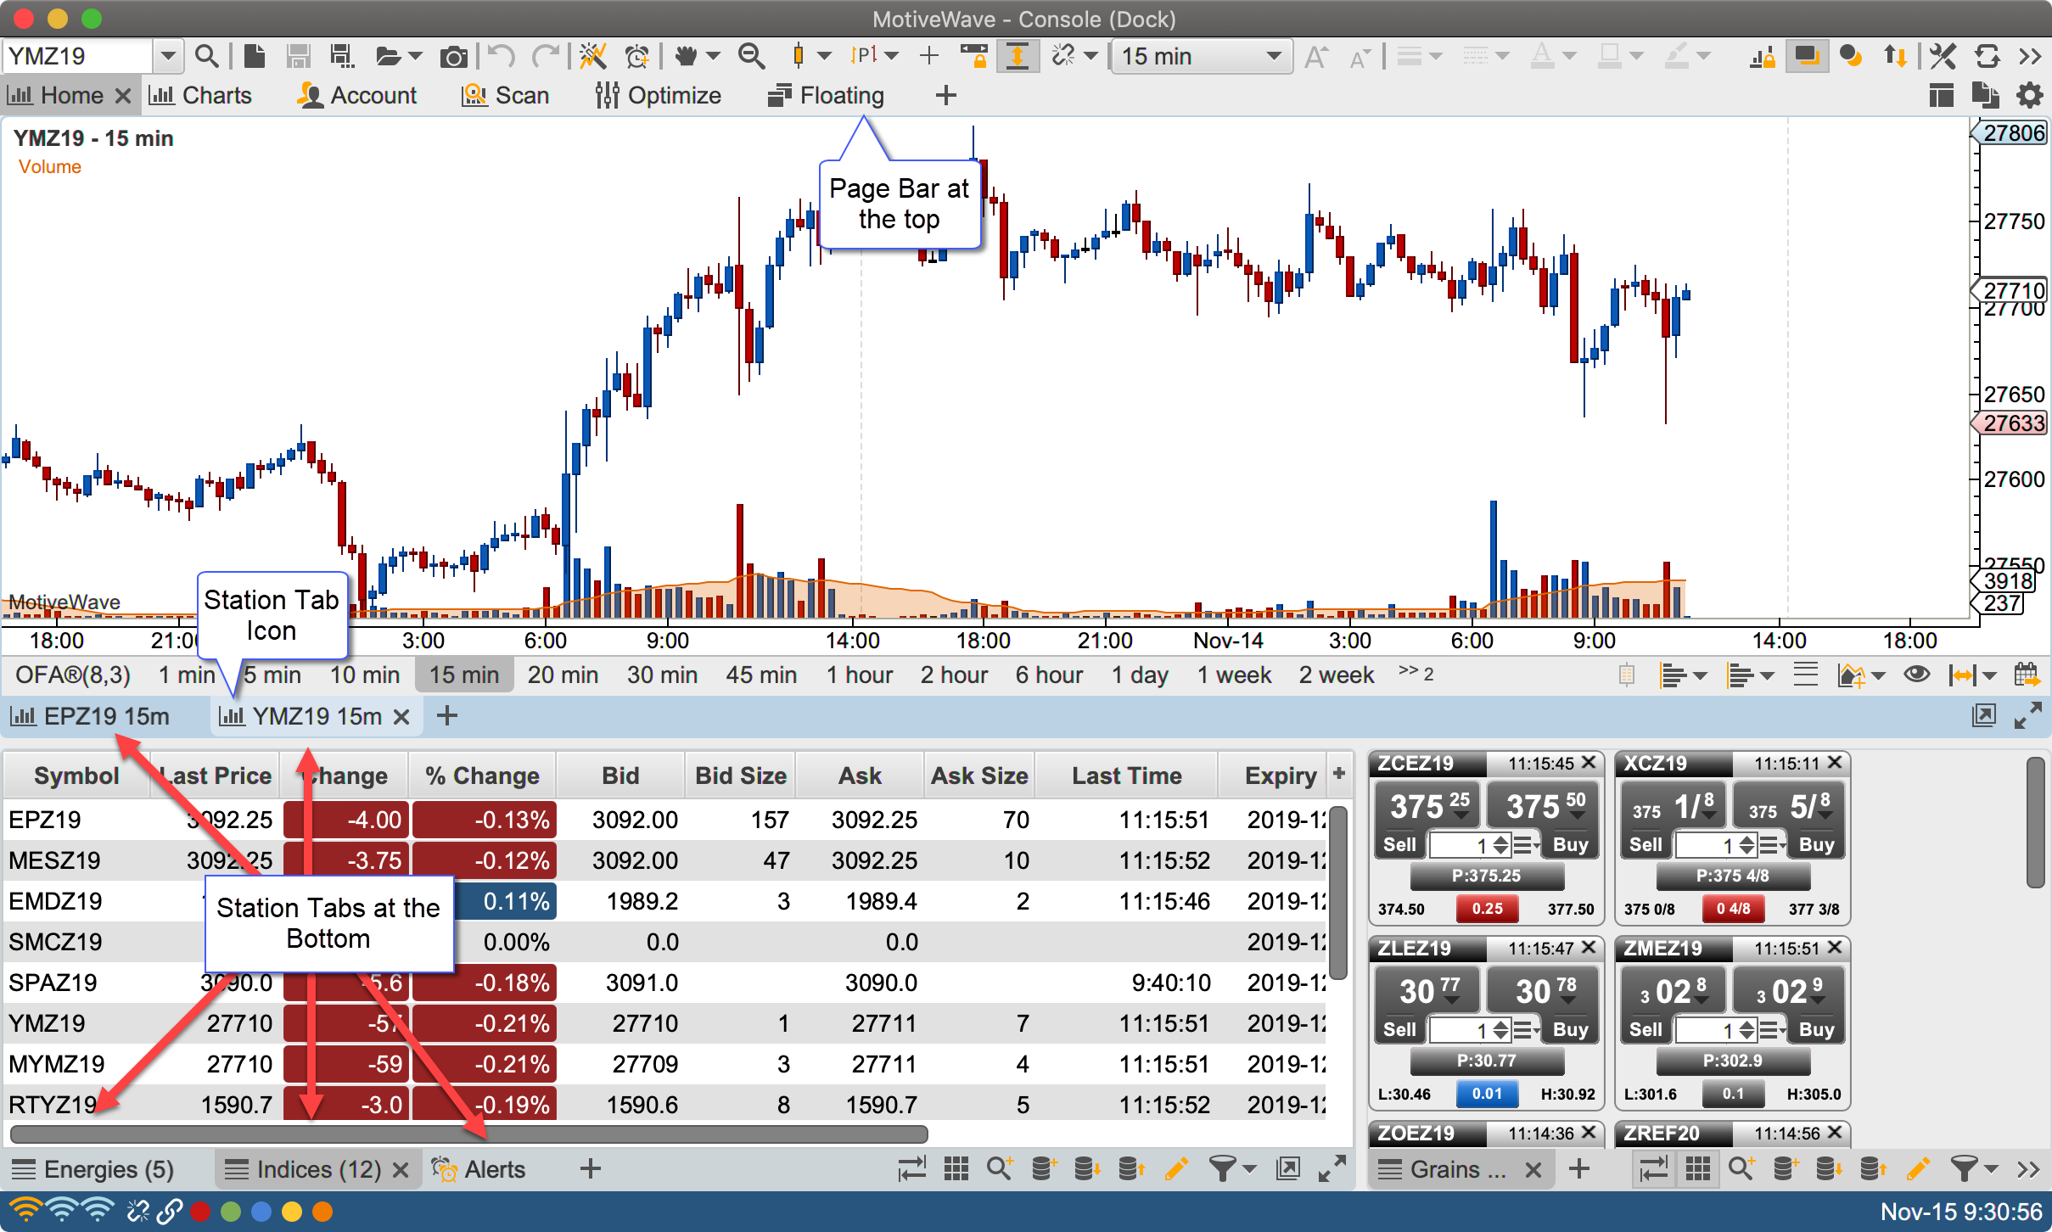The image size is (2052, 1232).
Task: Click the calendar icon on bar size strip
Action: pyautogui.click(x=2027, y=675)
